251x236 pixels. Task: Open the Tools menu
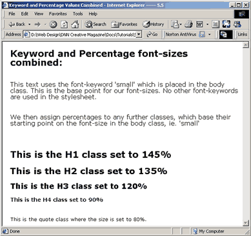pos(77,14)
